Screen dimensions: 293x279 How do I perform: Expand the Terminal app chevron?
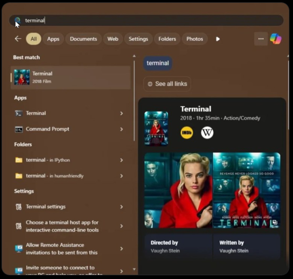coord(122,113)
